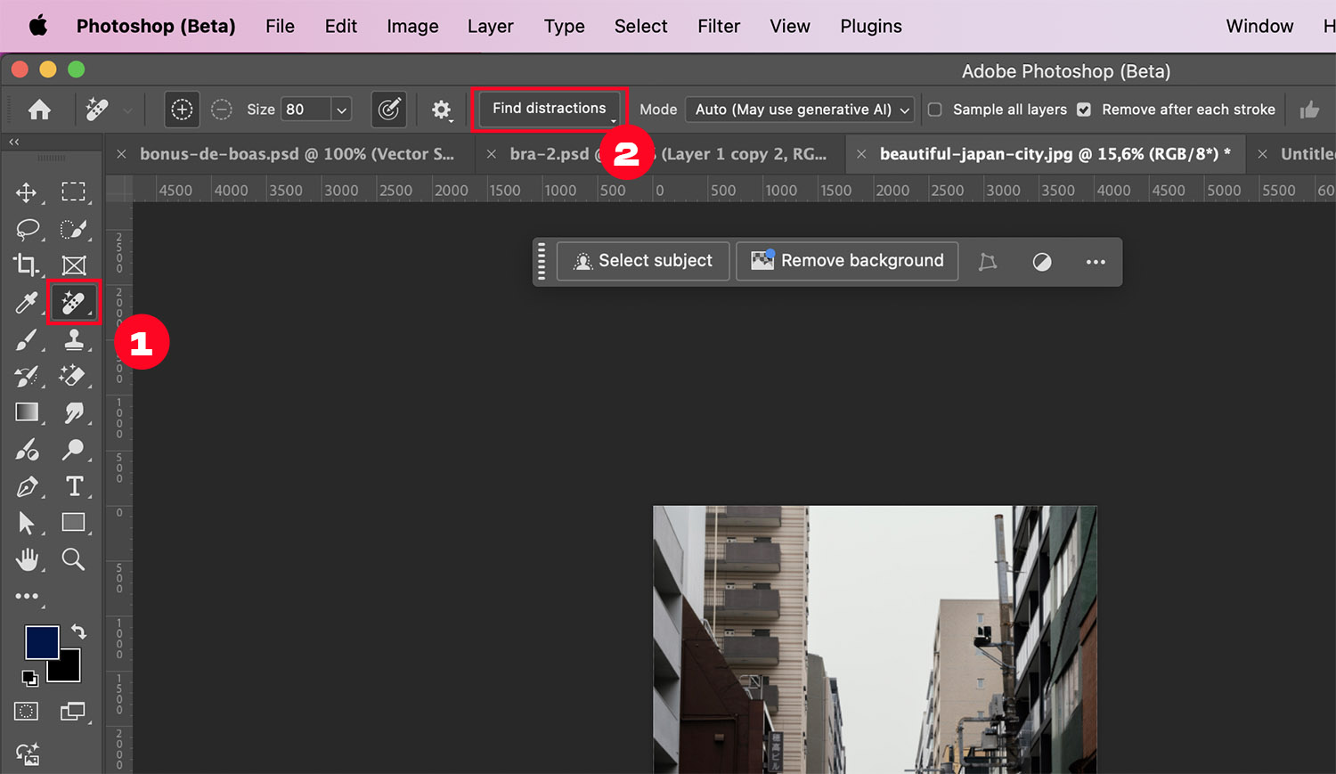
Task: Select the Brush tool
Action: point(27,339)
